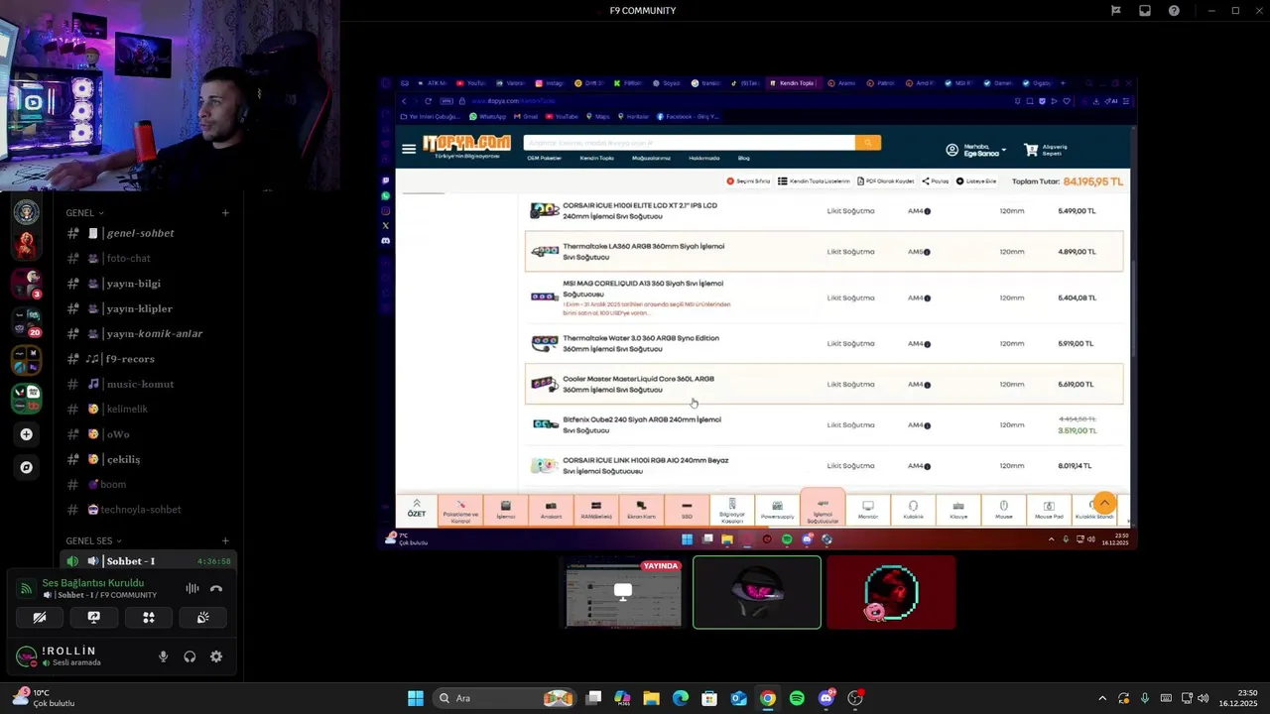Open server folder with 3 notifications badge
The image size is (1270, 714).
click(27, 283)
